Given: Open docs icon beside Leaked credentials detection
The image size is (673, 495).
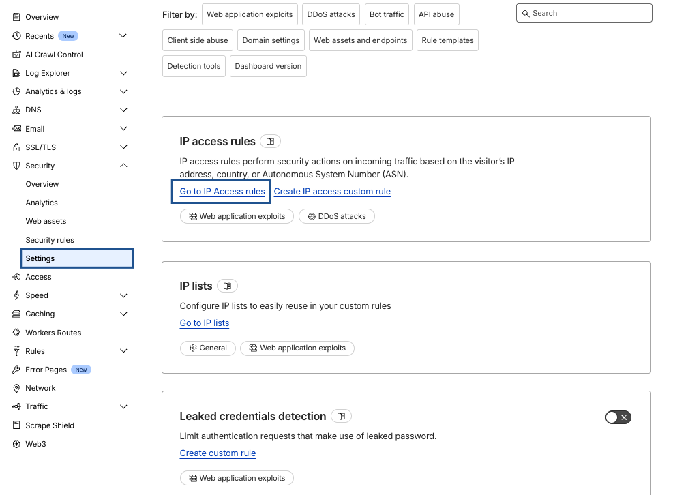Looking at the screenshot, I should [341, 416].
